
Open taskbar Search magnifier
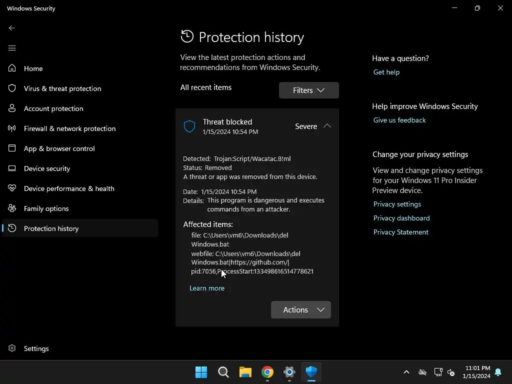point(223,372)
